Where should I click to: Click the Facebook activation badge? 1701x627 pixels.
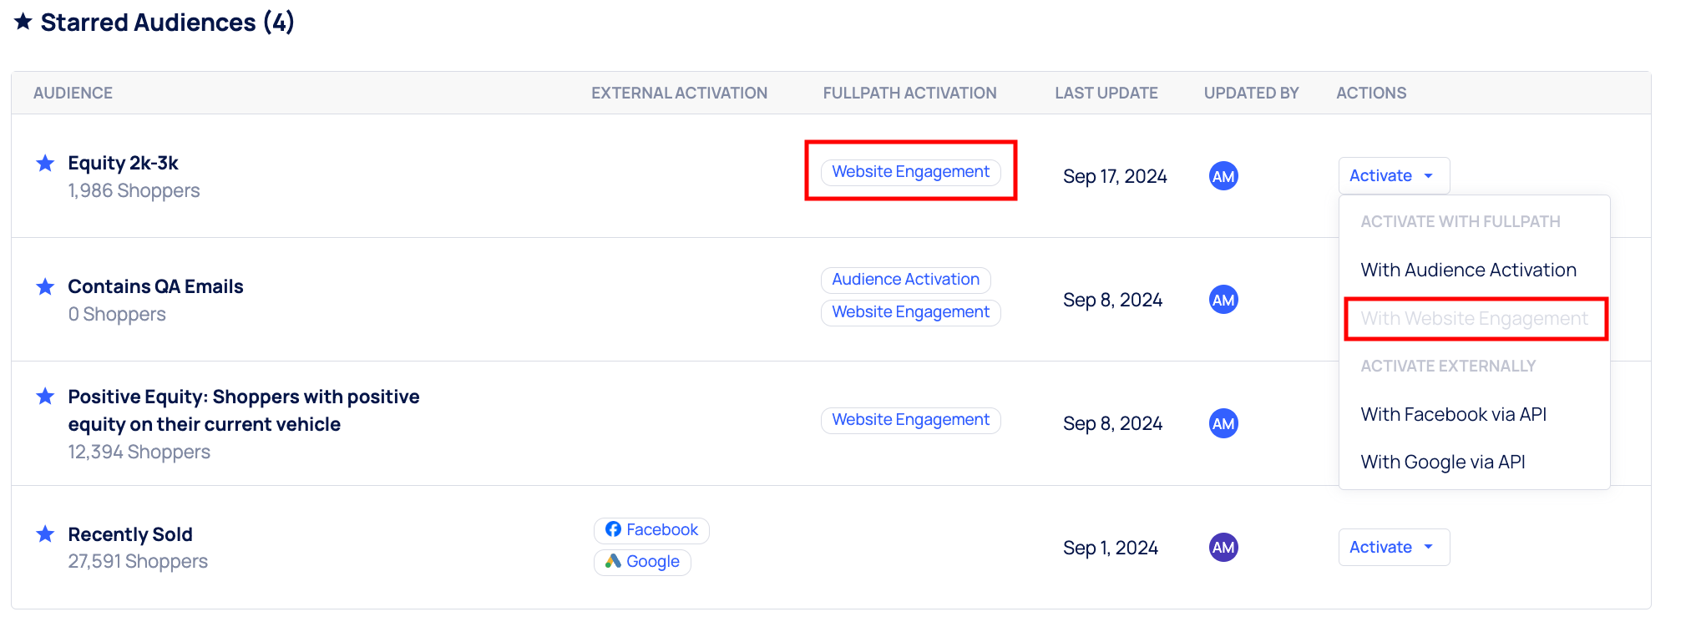click(x=651, y=530)
